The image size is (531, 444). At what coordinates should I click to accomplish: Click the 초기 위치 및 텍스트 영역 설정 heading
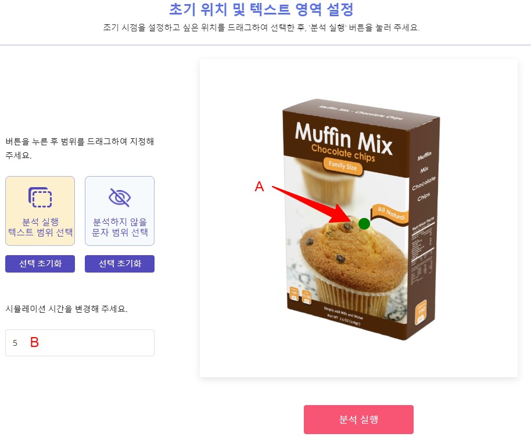pyautogui.click(x=261, y=9)
